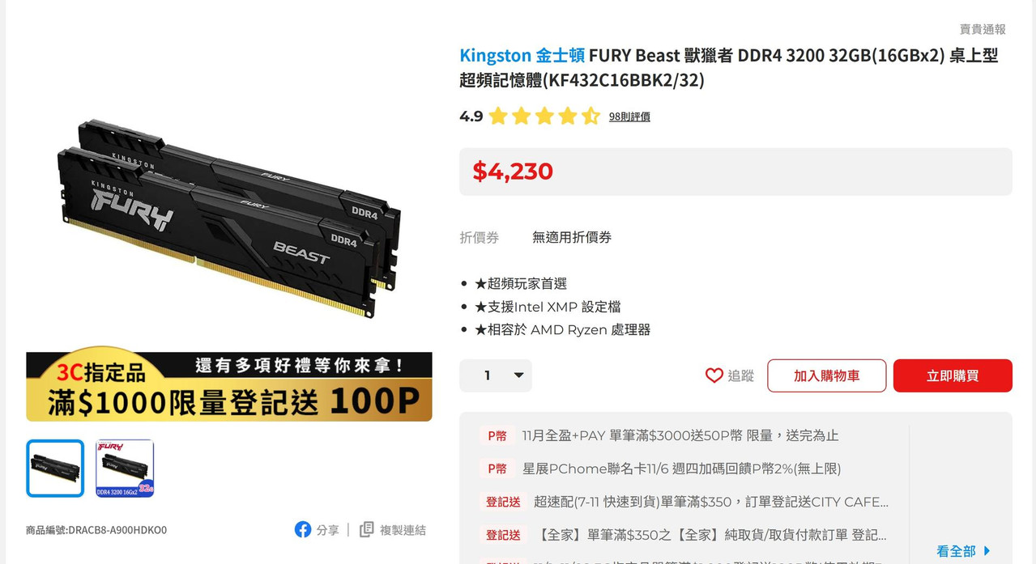1036x564 pixels.
Task: Click the 立即購買 button
Action: click(953, 375)
